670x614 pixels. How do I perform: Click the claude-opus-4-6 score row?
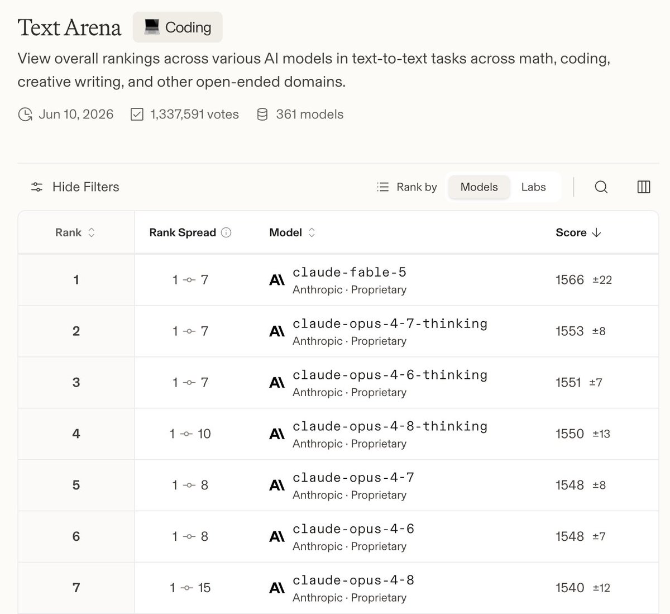[338, 536]
